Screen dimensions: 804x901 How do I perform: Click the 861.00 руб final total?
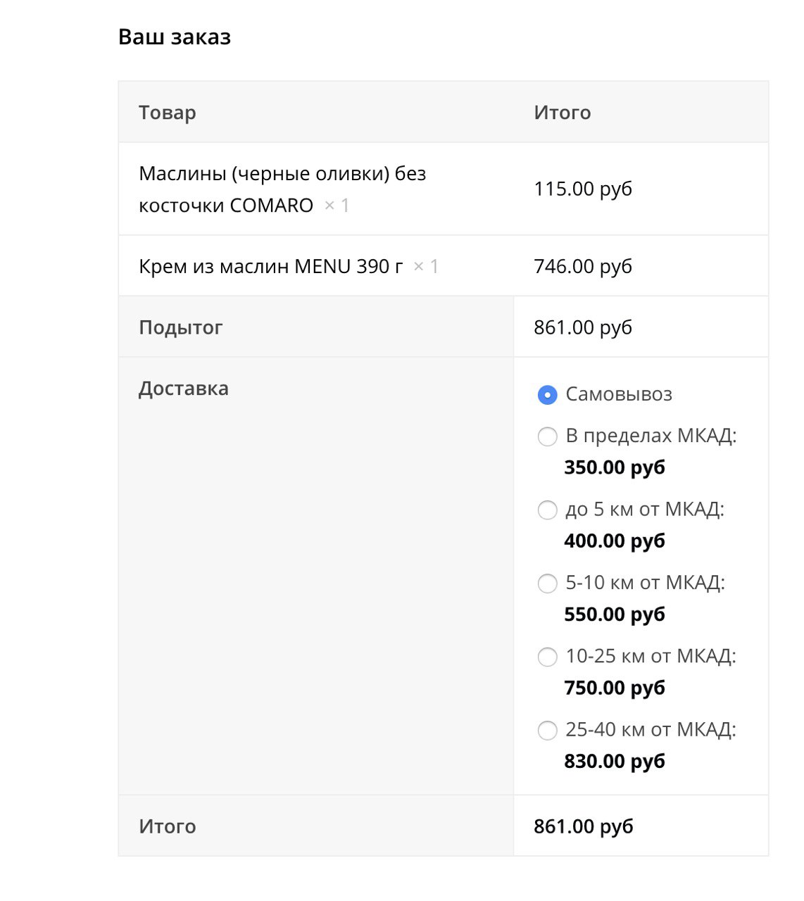[x=584, y=826]
